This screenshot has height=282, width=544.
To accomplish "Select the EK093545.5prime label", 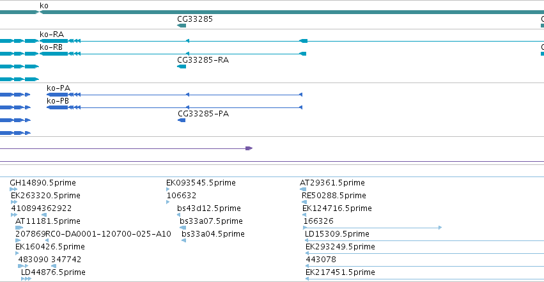I will pos(201,183).
